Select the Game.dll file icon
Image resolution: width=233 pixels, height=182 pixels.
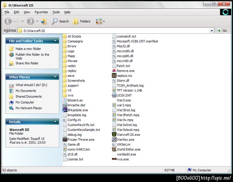coord(65,144)
